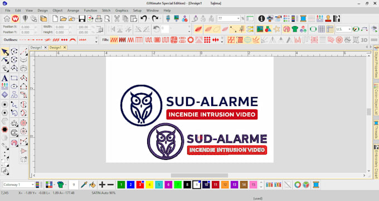Click the current color number box 9

coord(74,185)
